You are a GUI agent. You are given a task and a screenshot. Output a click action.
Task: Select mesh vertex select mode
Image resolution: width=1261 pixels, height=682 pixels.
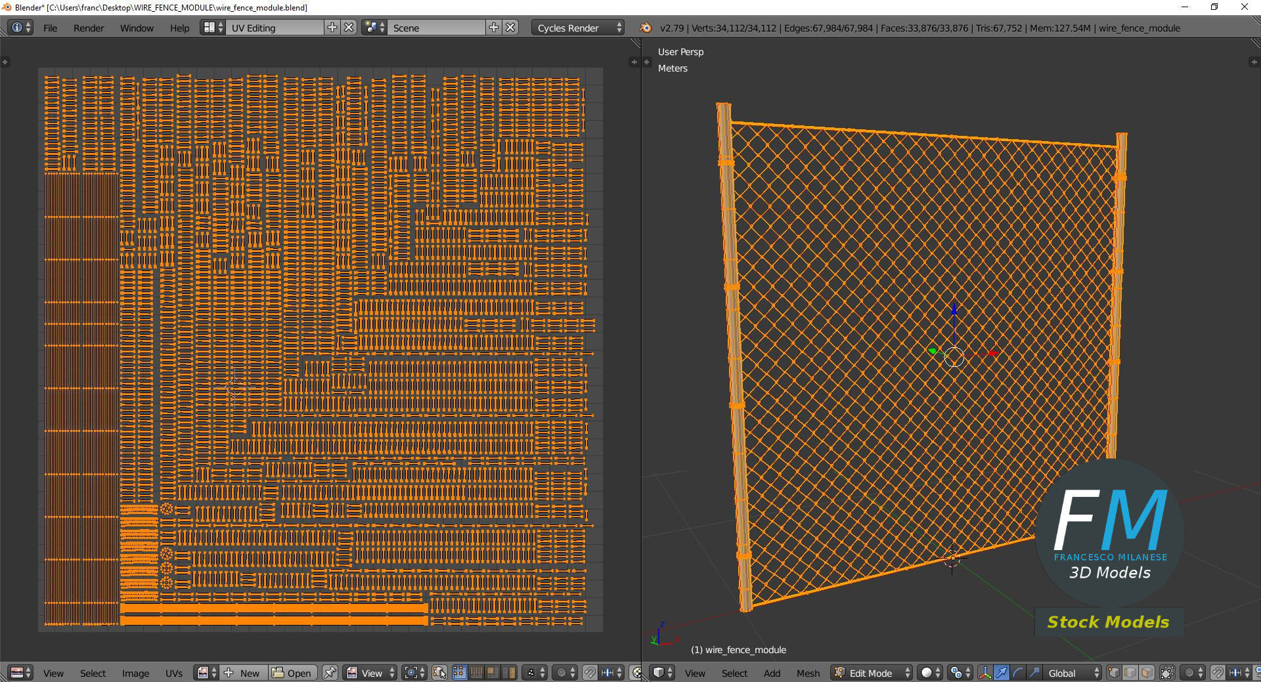pyautogui.click(x=1114, y=673)
